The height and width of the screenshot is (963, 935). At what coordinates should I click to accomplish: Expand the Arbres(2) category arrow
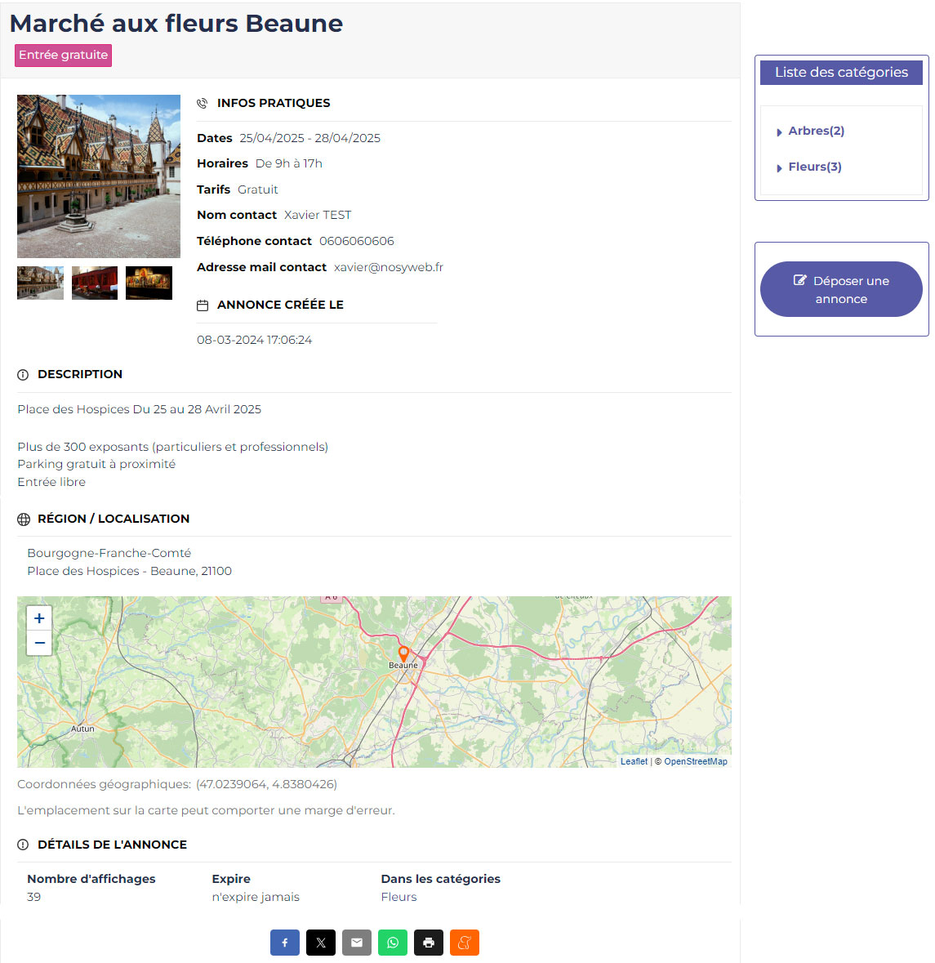click(779, 132)
